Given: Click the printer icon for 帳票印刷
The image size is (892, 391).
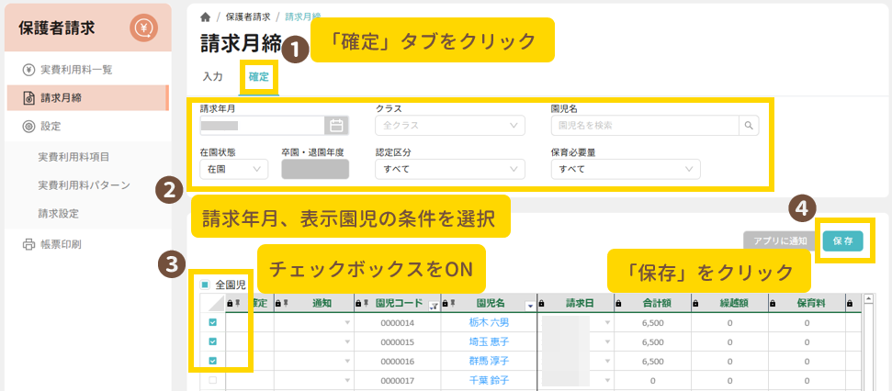Looking at the screenshot, I should click(28, 244).
